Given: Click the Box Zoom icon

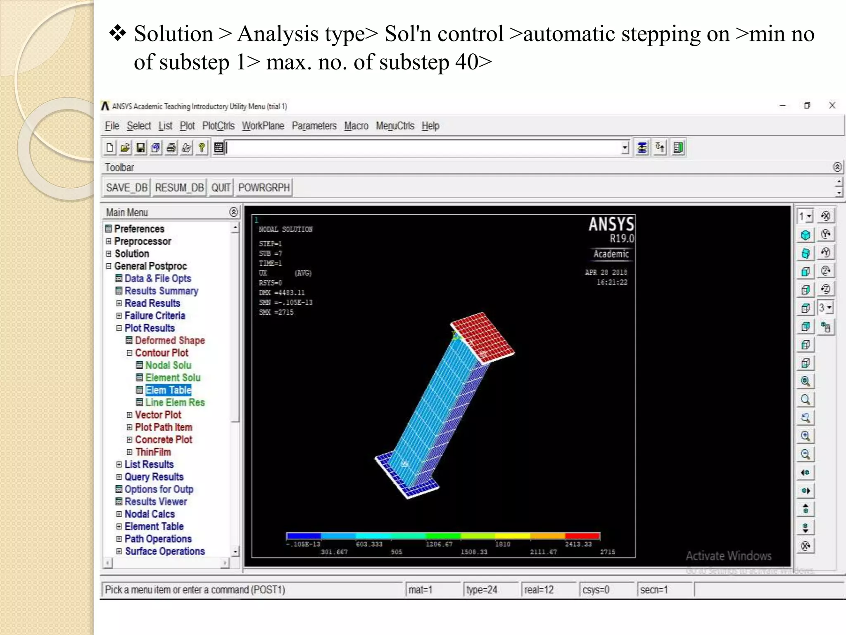Looking at the screenshot, I should (805, 399).
